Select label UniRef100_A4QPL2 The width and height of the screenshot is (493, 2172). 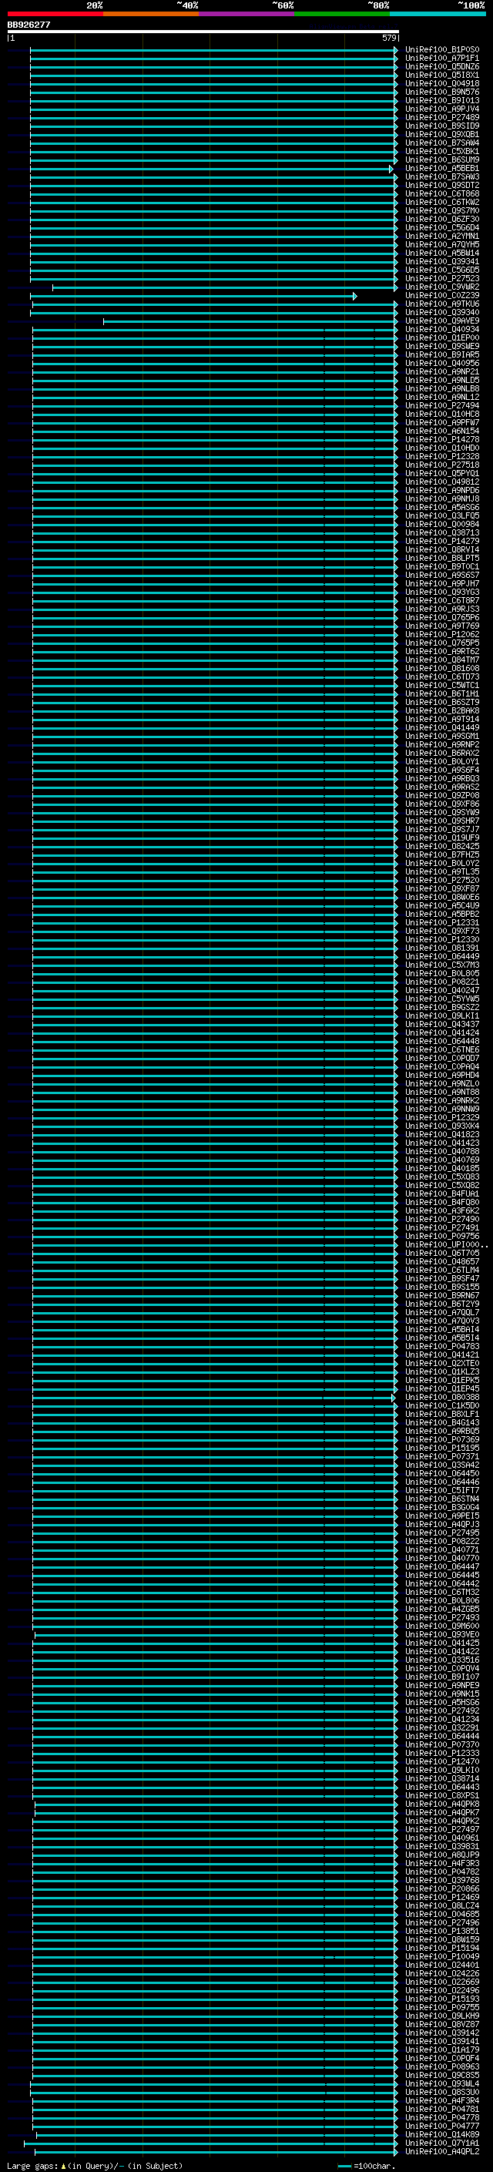441,2152
